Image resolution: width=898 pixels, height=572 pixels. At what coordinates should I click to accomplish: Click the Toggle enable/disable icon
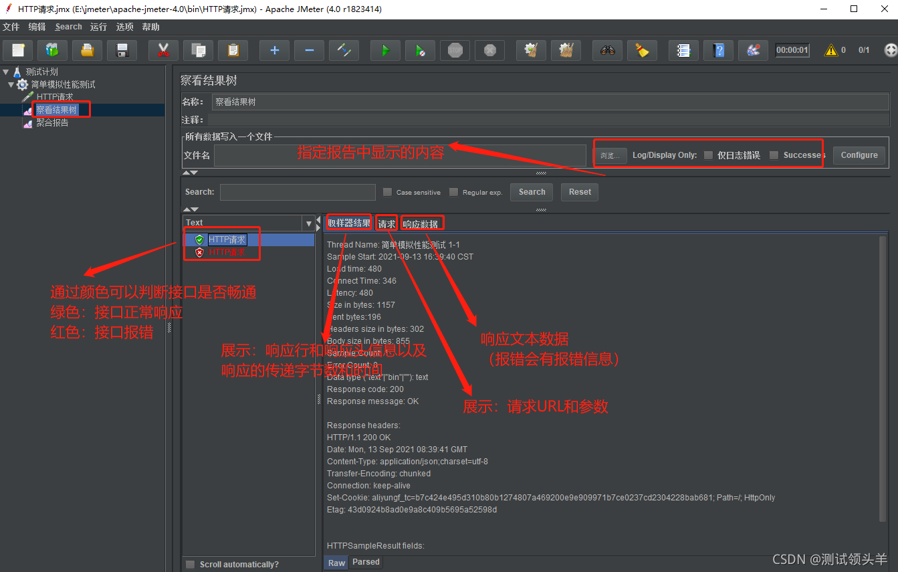coord(344,50)
